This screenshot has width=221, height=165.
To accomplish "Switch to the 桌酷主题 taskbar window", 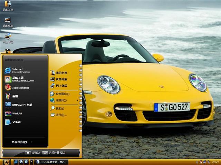I will [51, 162].
